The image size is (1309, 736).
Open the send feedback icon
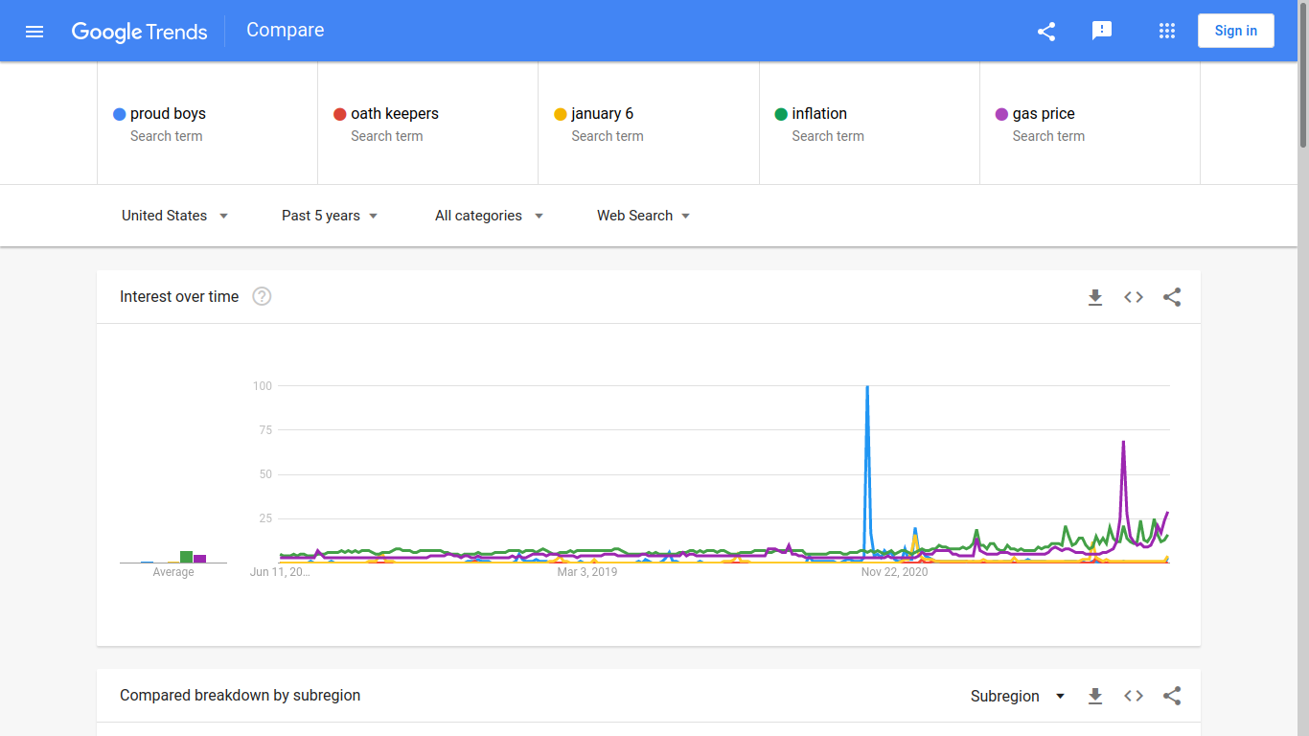pyautogui.click(x=1102, y=31)
